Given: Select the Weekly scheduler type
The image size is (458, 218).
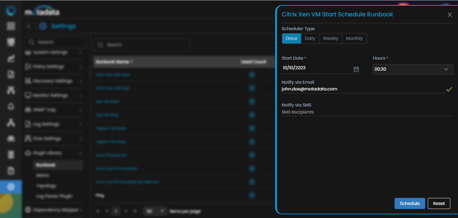Looking at the screenshot, I should pyautogui.click(x=330, y=39).
